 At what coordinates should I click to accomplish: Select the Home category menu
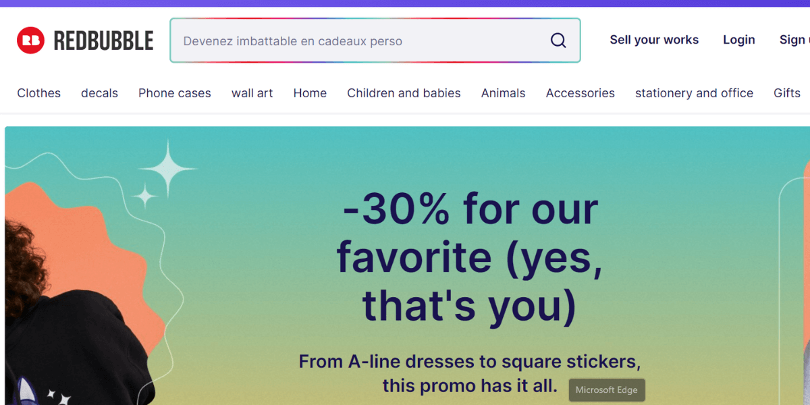coord(310,93)
